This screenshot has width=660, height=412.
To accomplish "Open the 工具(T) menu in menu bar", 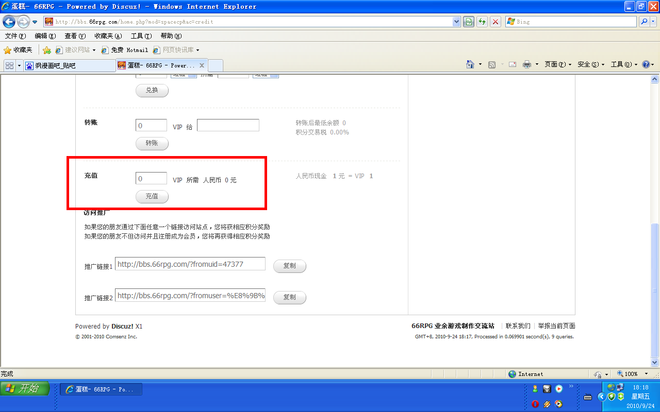I will [x=141, y=36].
